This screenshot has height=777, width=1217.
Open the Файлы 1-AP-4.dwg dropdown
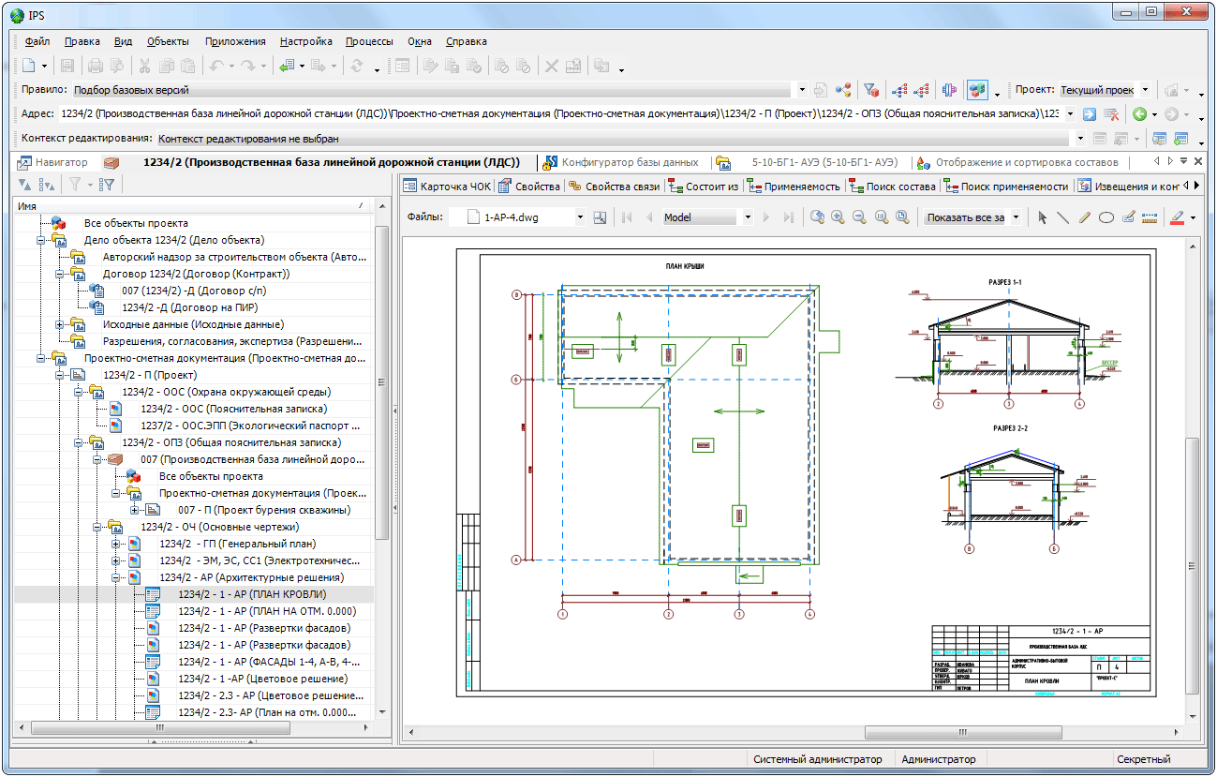point(580,217)
